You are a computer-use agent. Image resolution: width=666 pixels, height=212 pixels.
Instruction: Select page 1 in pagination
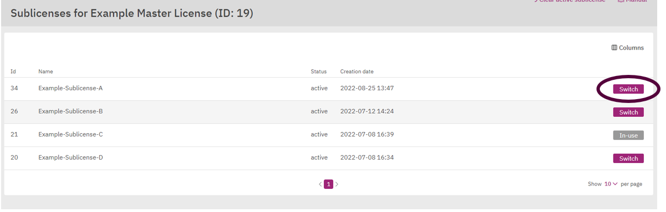point(328,184)
